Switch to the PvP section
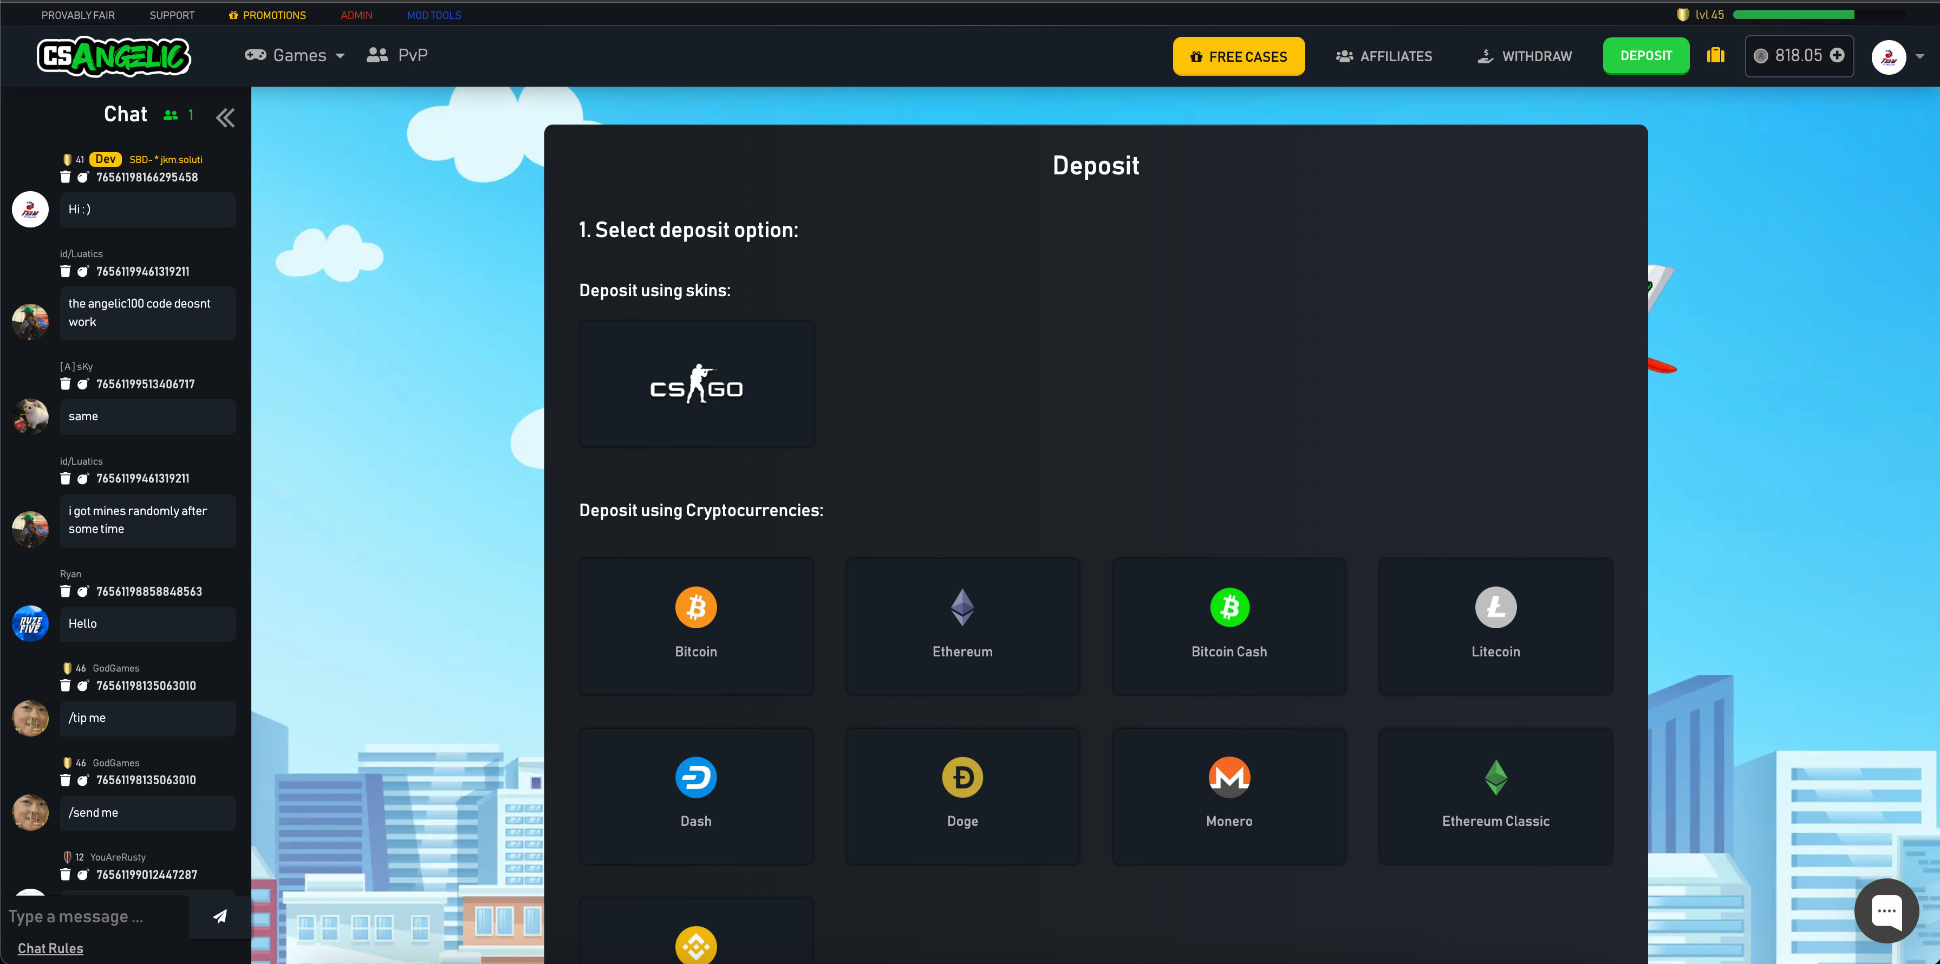The height and width of the screenshot is (964, 1940). [397, 54]
